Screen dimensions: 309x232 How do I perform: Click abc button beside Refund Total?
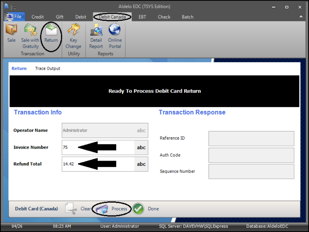141,164
